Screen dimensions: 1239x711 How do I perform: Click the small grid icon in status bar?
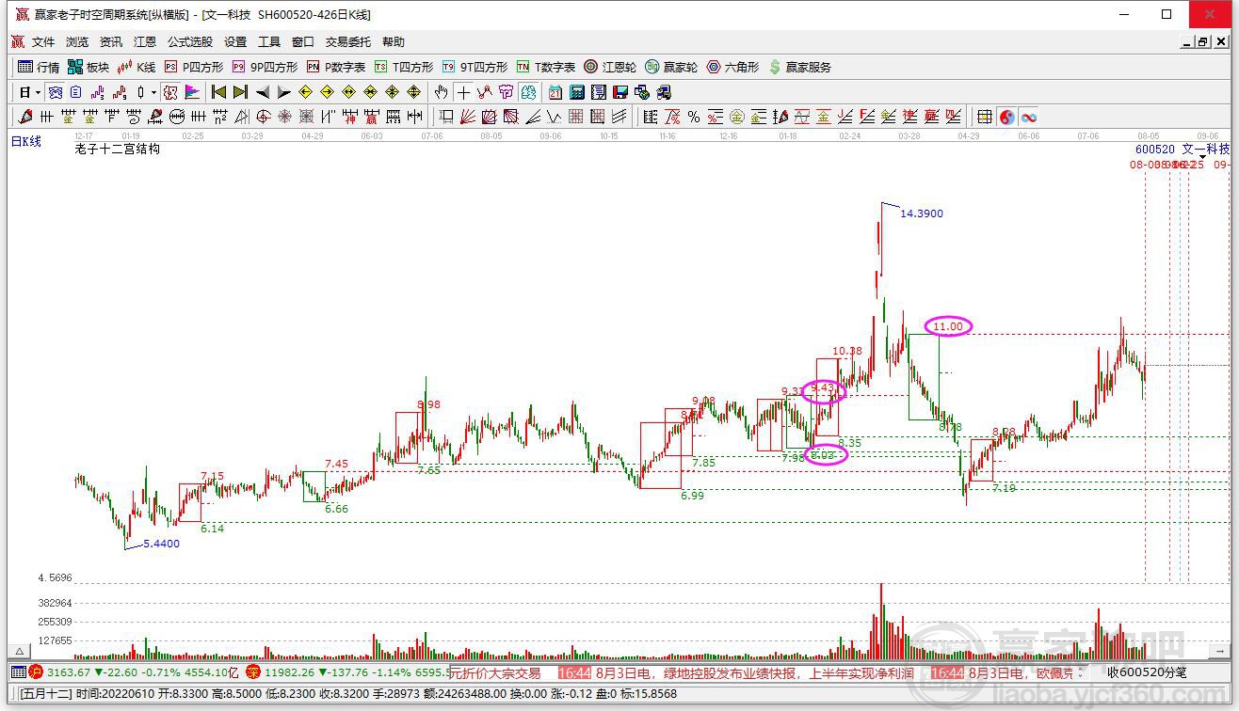[19, 672]
